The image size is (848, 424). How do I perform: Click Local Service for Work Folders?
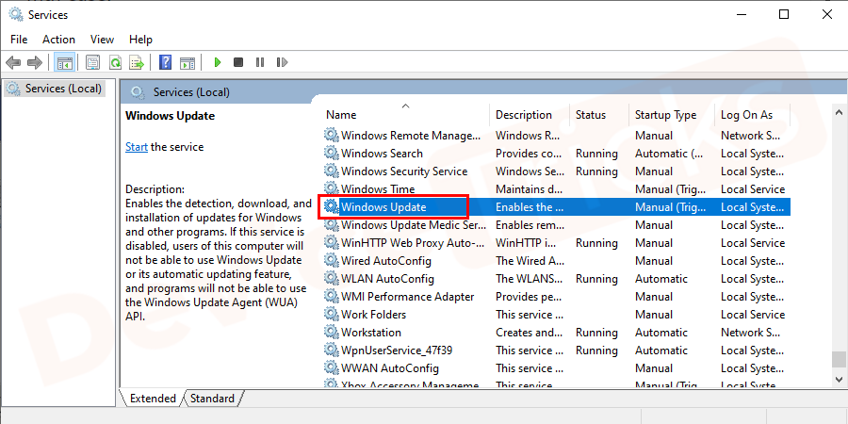[753, 315]
